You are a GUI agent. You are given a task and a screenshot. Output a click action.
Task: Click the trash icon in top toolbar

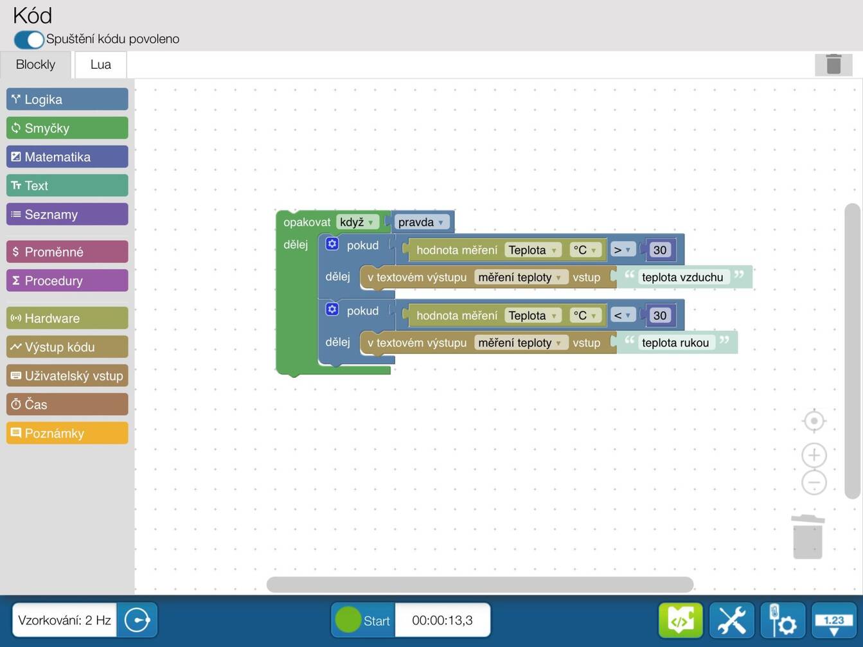click(x=833, y=64)
